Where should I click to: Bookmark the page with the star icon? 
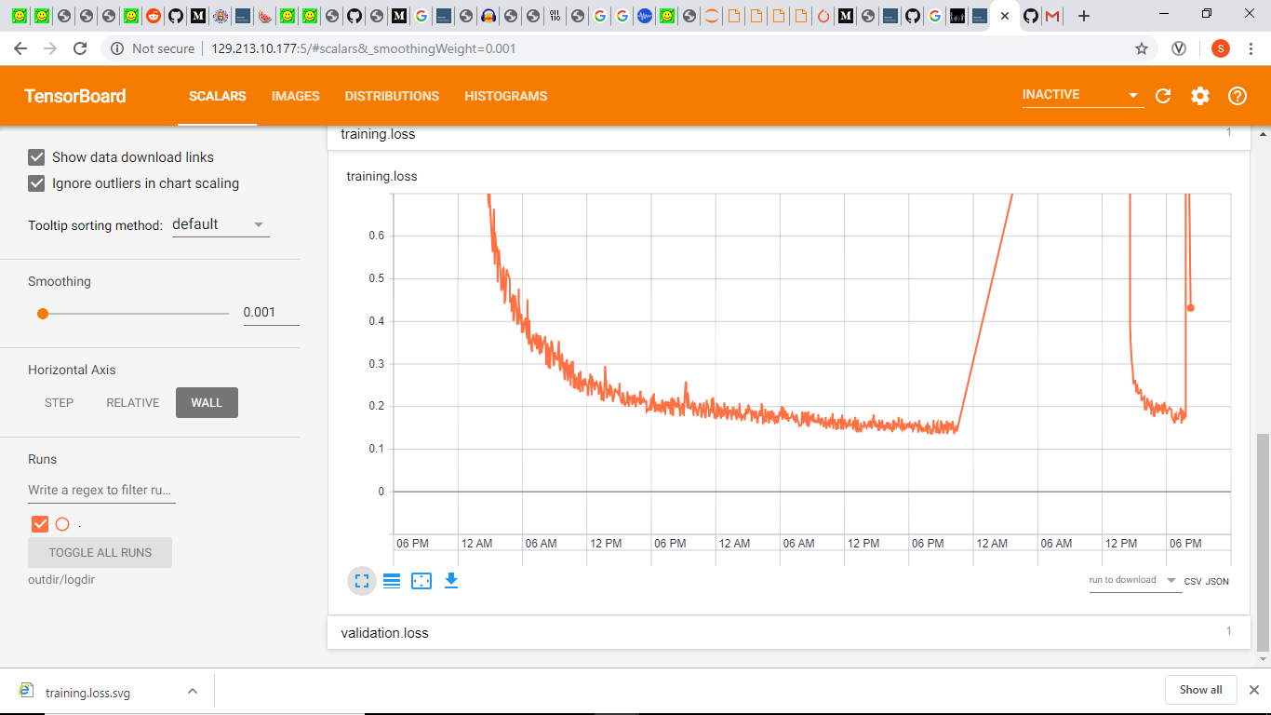(1141, 48)
